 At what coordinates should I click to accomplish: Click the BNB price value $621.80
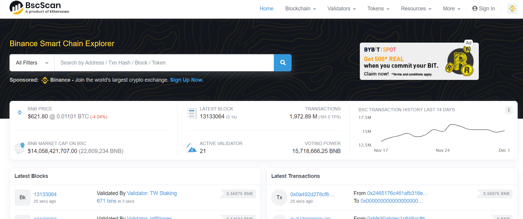[x=38, y=117]
